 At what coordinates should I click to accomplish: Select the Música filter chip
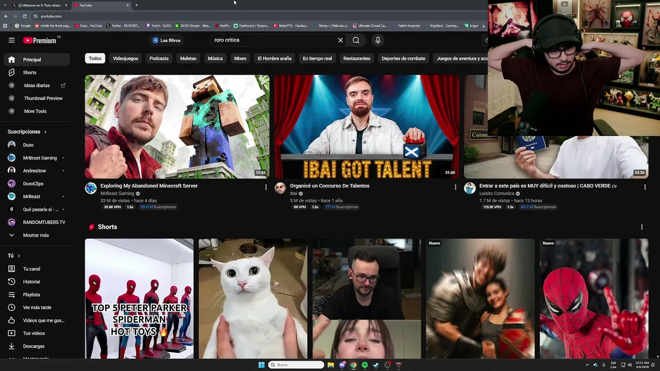click(x=215, y=58)
